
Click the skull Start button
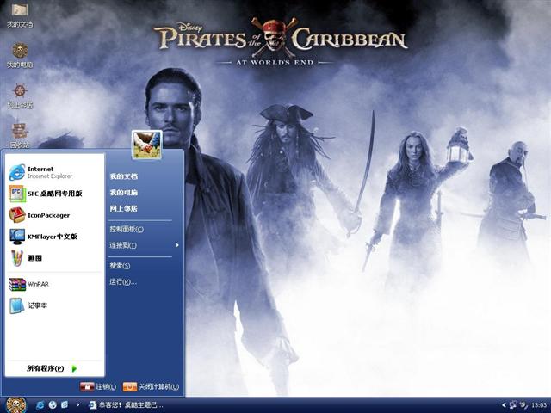click(x=16, y=405)
